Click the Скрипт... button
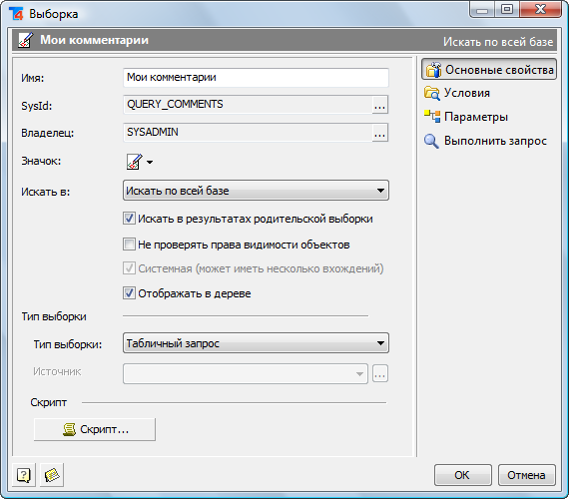 95,429
